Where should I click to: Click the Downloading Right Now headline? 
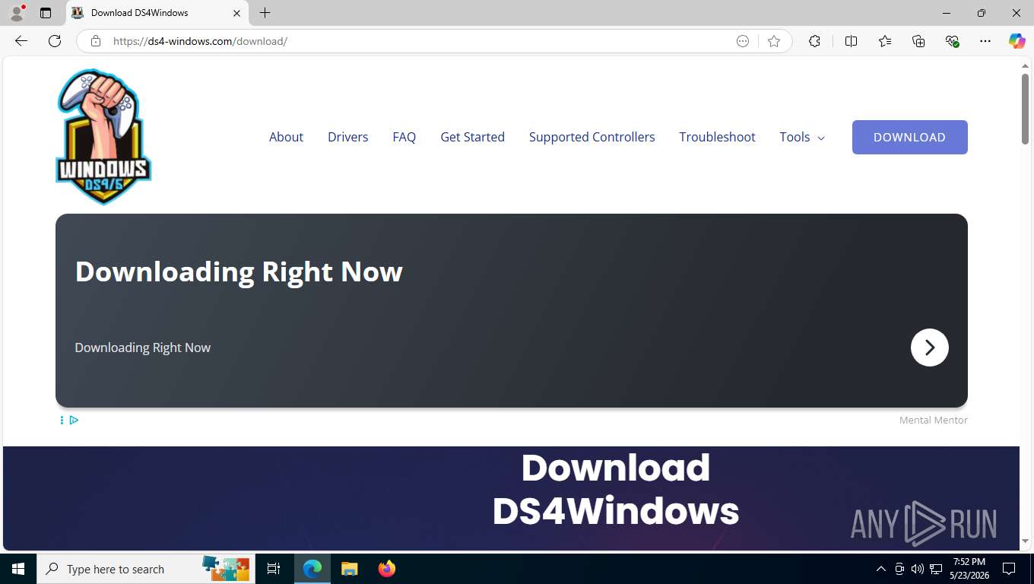239,271
